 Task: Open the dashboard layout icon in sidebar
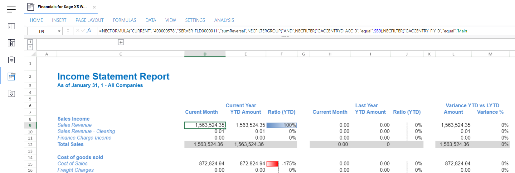(11, 43)
